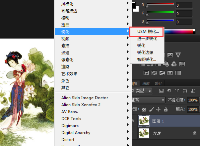Open the Digimarc plugin menu
This screenshot has height=146, width=200.
point(93,126)
